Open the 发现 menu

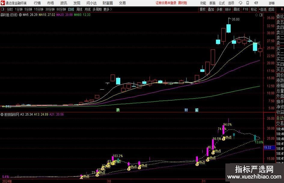[x=77, y=3]
